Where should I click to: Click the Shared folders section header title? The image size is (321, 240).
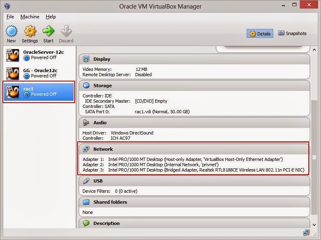(110, 202)
